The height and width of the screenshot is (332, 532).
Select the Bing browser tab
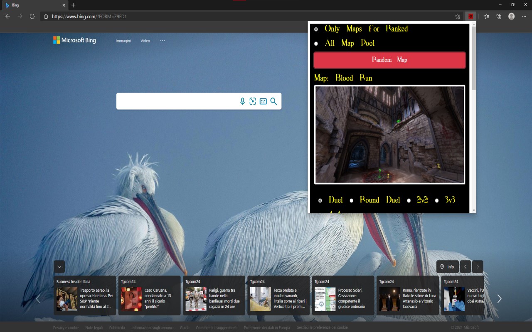[34, 5]
